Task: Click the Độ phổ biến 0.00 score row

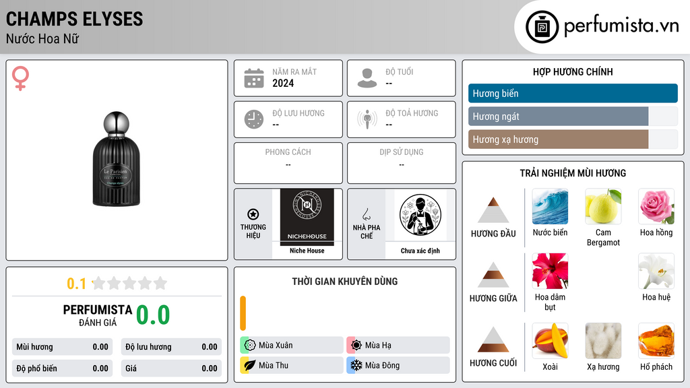Action: click(62, 368)
